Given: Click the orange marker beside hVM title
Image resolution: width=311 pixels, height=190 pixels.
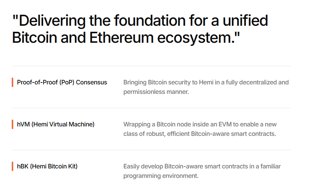Looking at the screenshot, I should 12,124.
